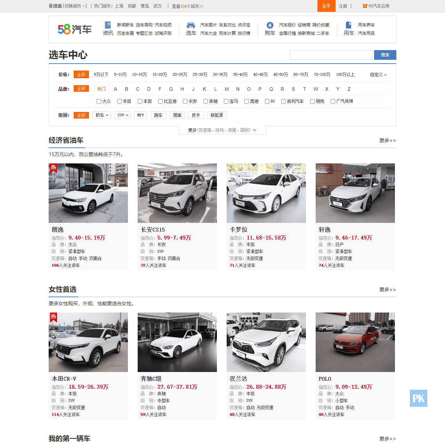The image size is (445, 445).
Task: Open 更多 link for 经济省油车
Action: tap(388, 140)
